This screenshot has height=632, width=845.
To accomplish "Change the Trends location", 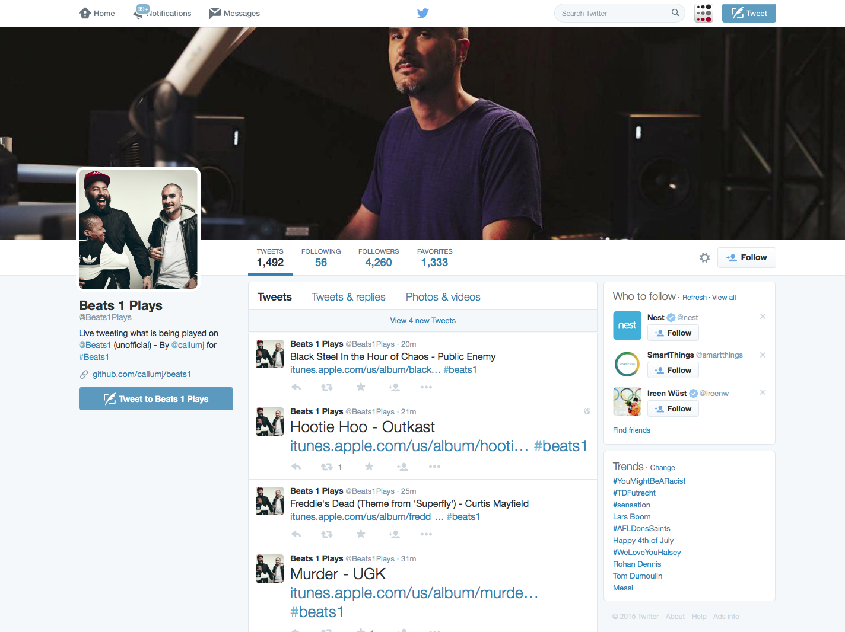I will (x=662, y=468).
